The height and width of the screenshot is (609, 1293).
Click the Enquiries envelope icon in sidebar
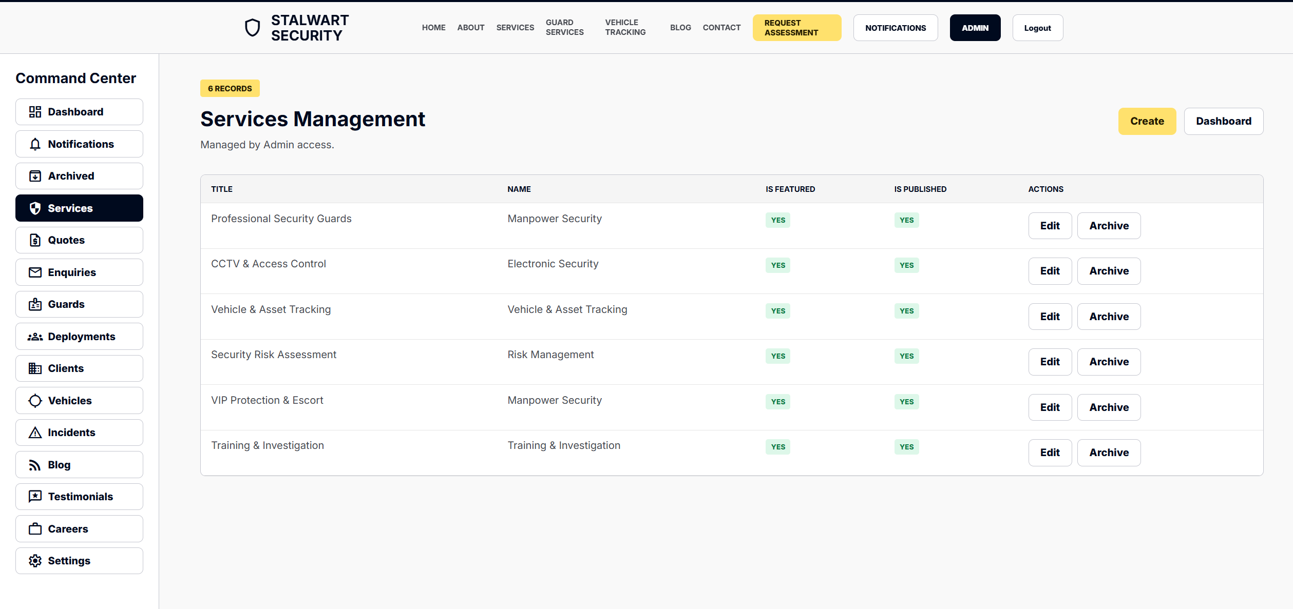click(x=35, y=272)
